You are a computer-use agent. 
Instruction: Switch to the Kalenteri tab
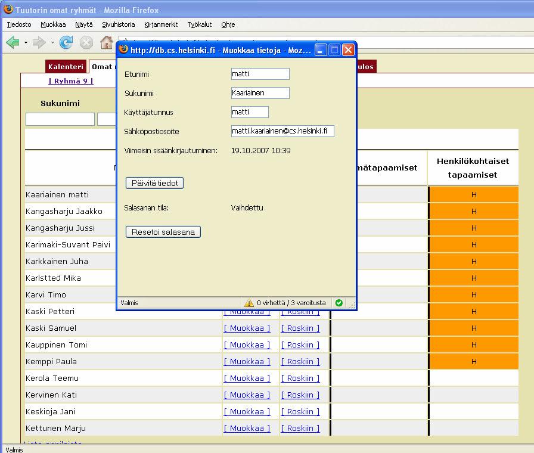coord(66,66)
